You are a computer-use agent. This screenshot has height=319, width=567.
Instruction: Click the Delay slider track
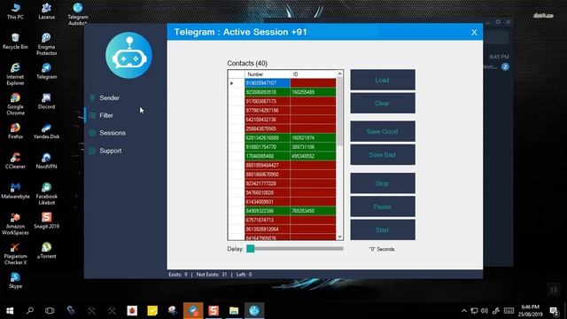tap(295, 248)
